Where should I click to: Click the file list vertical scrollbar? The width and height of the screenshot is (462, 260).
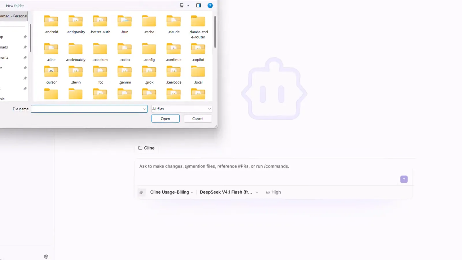215,32
